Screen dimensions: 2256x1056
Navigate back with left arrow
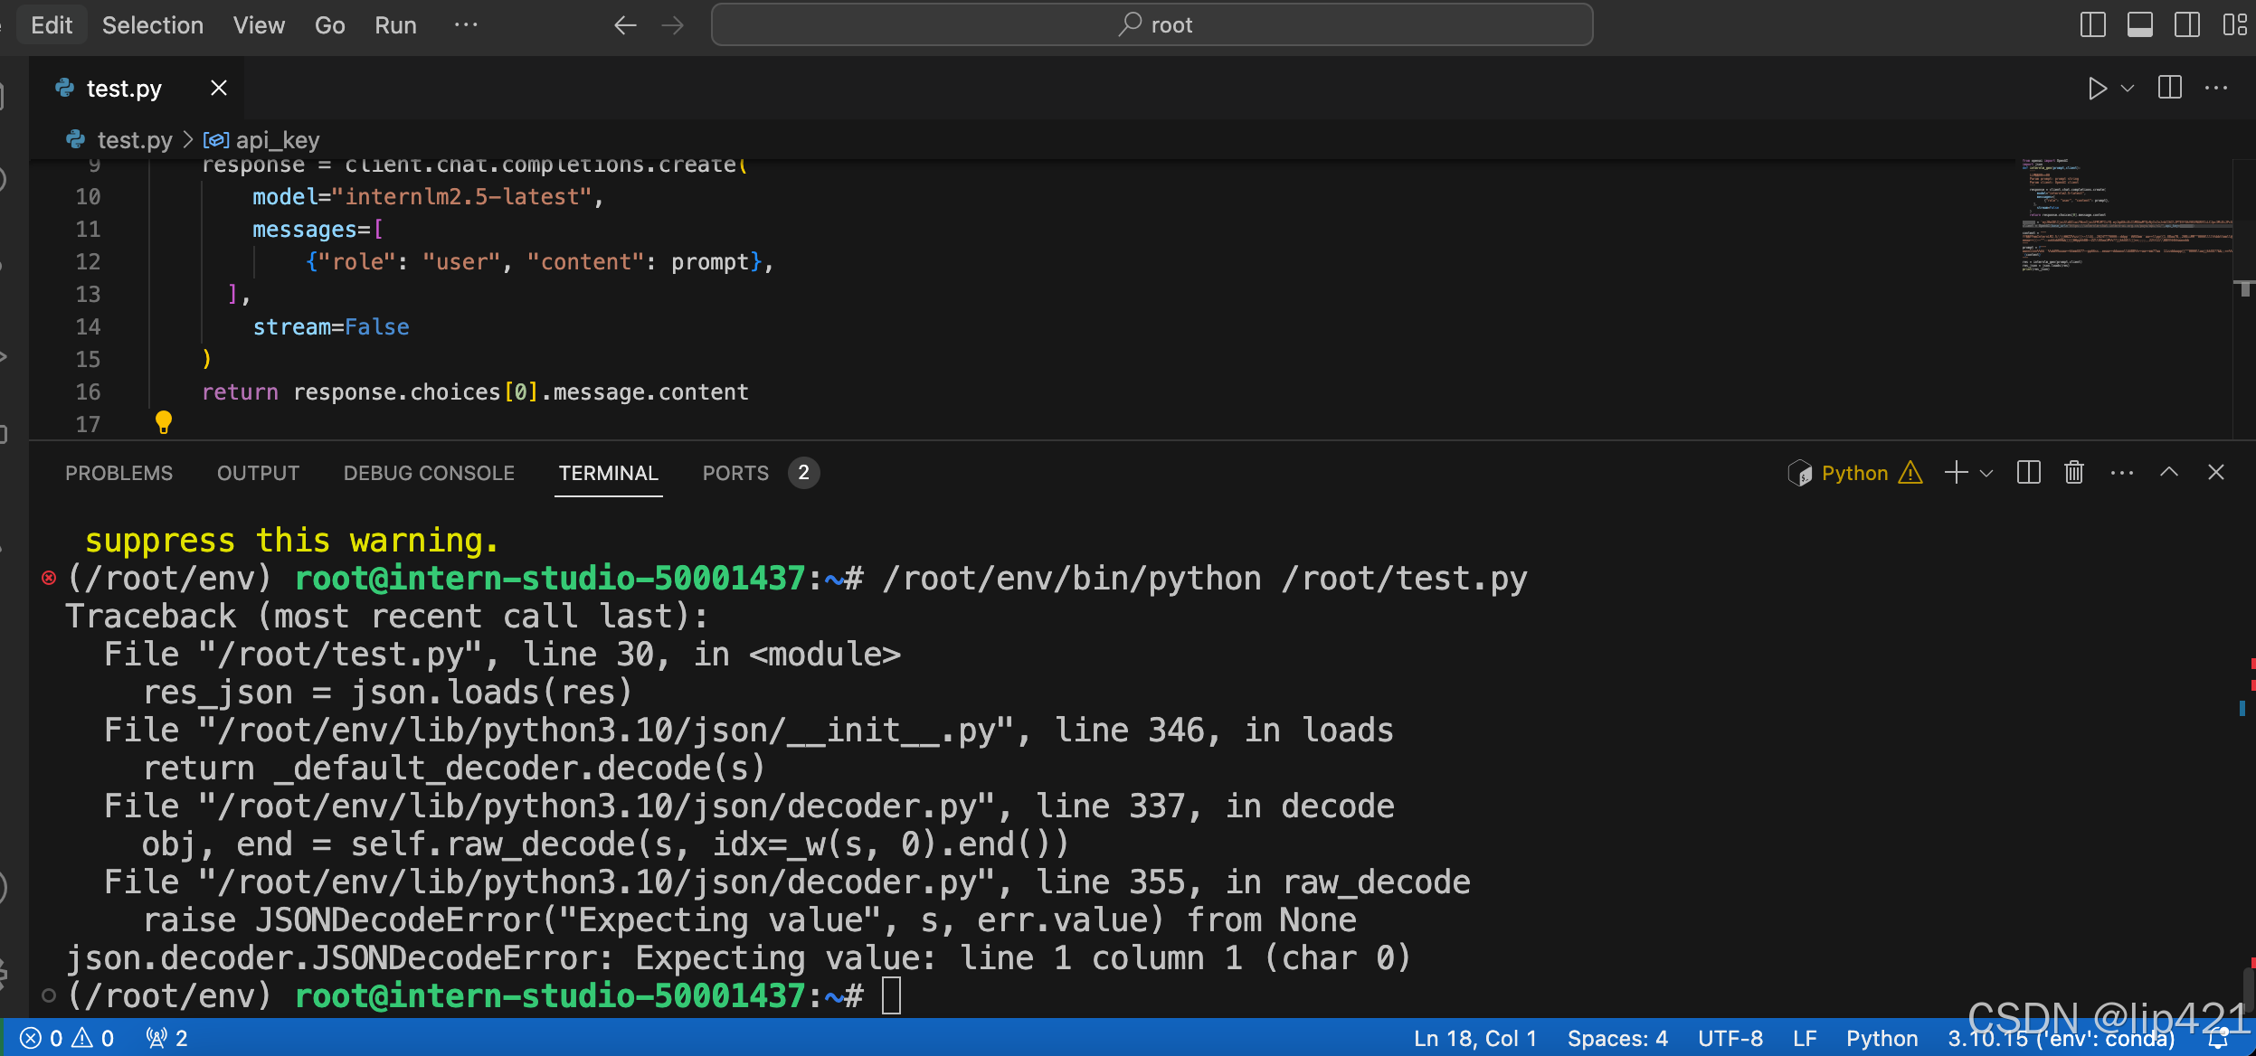625,25
